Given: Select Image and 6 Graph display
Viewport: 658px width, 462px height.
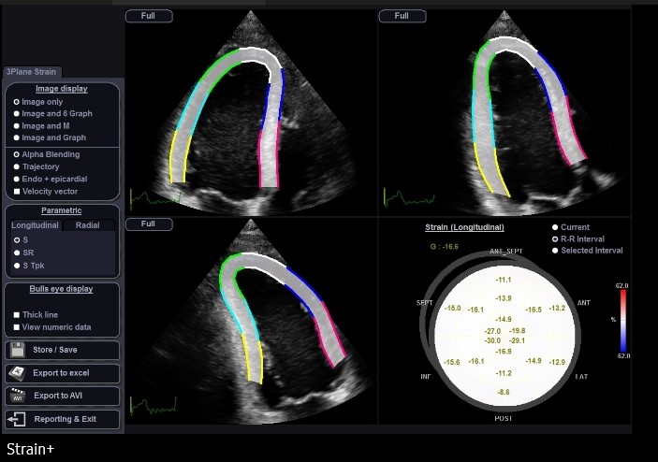Looking at the screenshot, I should point(16,113).
